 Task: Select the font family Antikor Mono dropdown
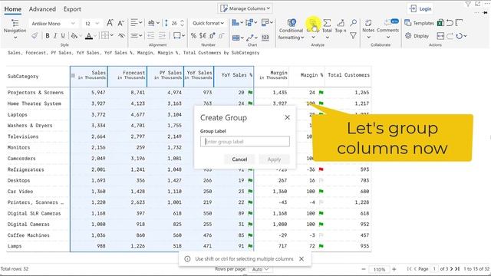tap(54, 24)
